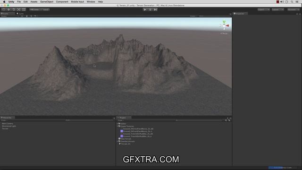
Task: Click the Hierarchy search field
Action: click(x=89, y=120)
